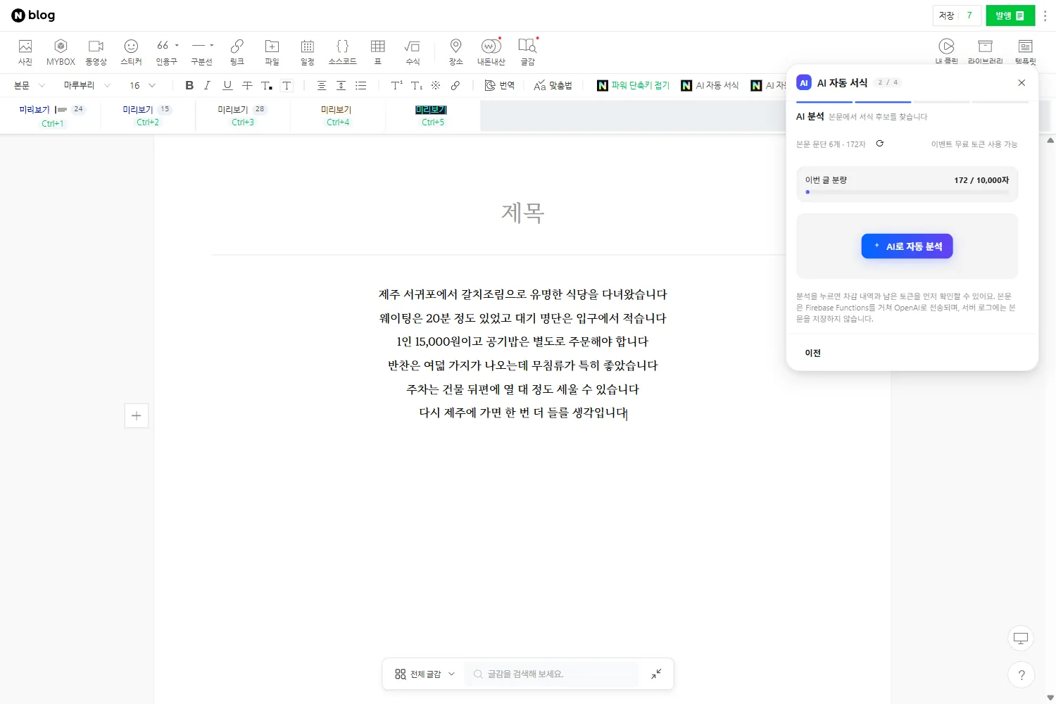Viewport: 1056px width, 704px height.
Task: Toggle strikethrough formatting
Action: pos(247,85)
